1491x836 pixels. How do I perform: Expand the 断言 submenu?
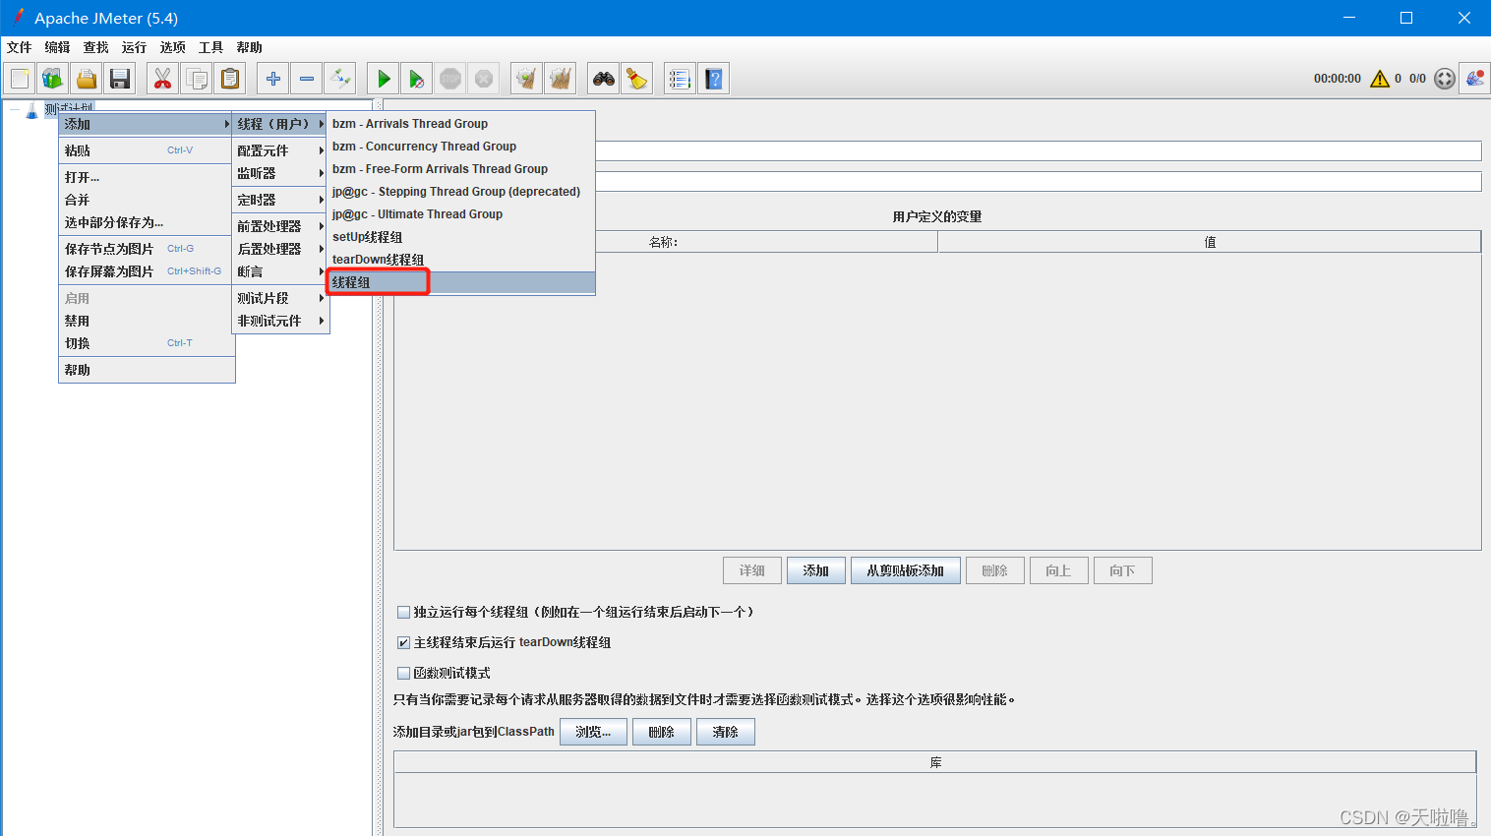(x=280, y=271)
